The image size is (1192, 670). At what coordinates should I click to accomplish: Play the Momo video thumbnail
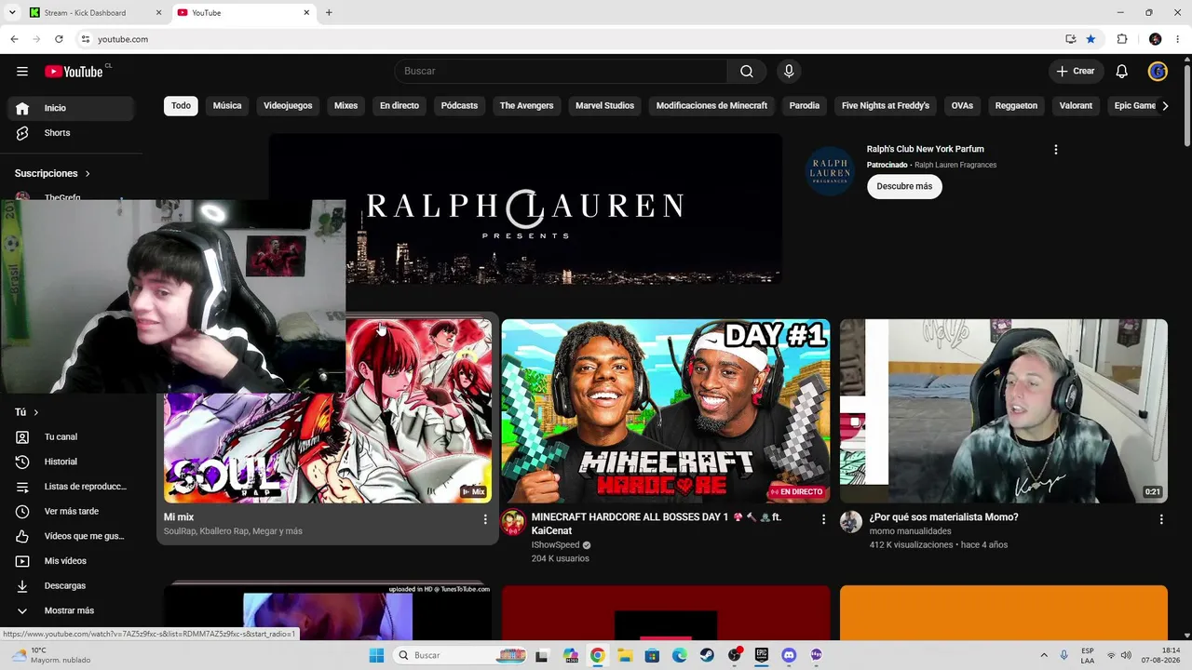(1004, 411)
